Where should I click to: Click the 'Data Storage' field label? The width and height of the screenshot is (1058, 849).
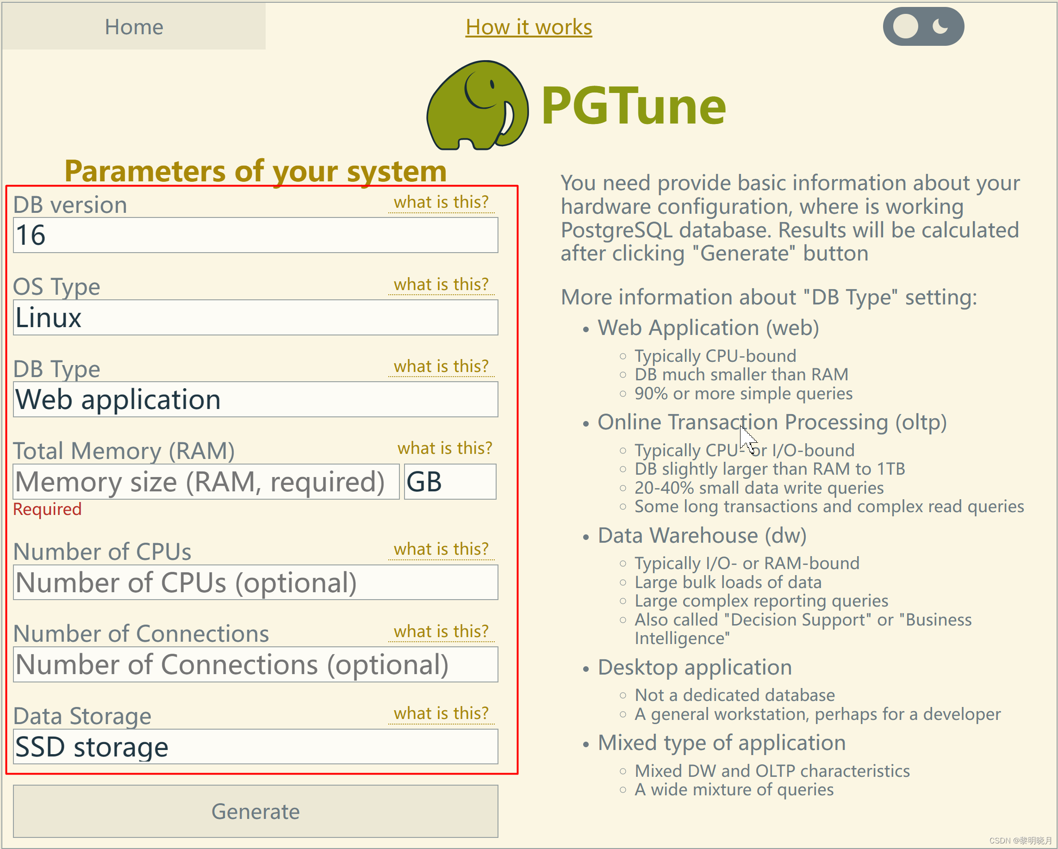[82, 716]
